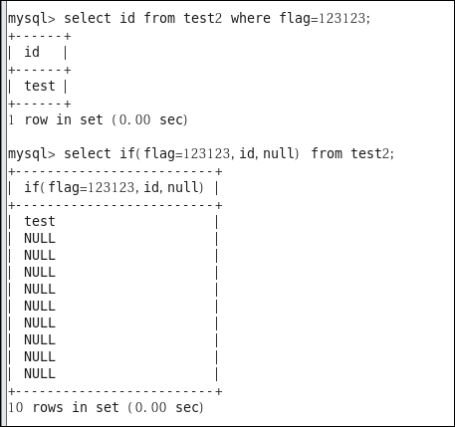Click '10 rows in set' message
This screenshot has height=427, width=455.
pos(64,407)
